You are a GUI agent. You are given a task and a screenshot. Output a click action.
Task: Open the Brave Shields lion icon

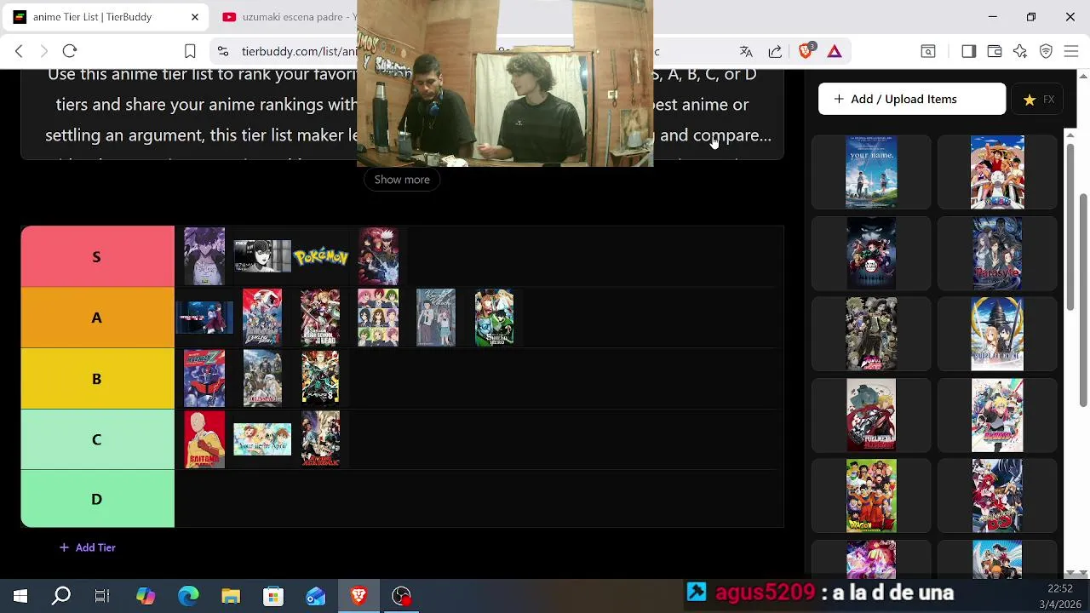click(806, 50)
